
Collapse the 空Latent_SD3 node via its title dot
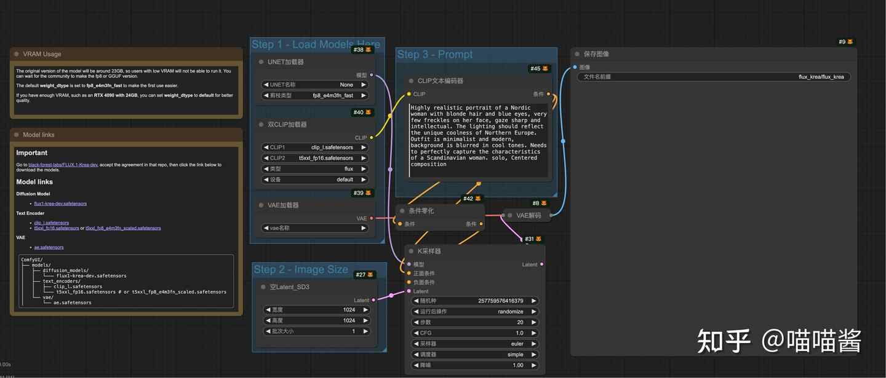click(263, 287)
